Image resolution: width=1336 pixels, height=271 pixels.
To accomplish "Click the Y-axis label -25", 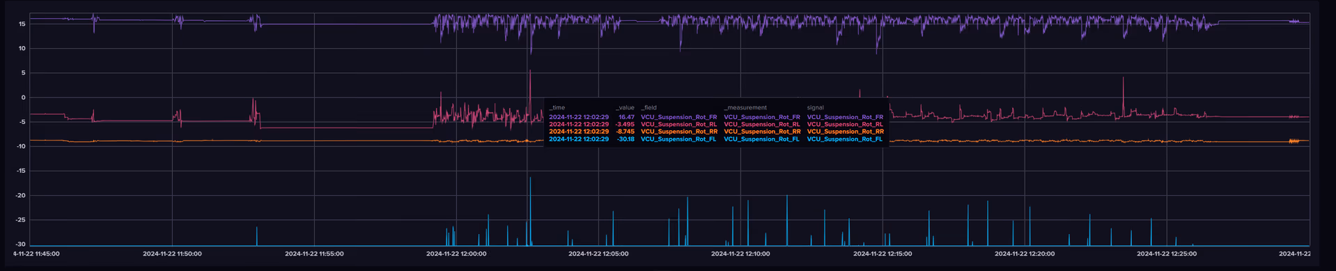I will pos(22,219).
